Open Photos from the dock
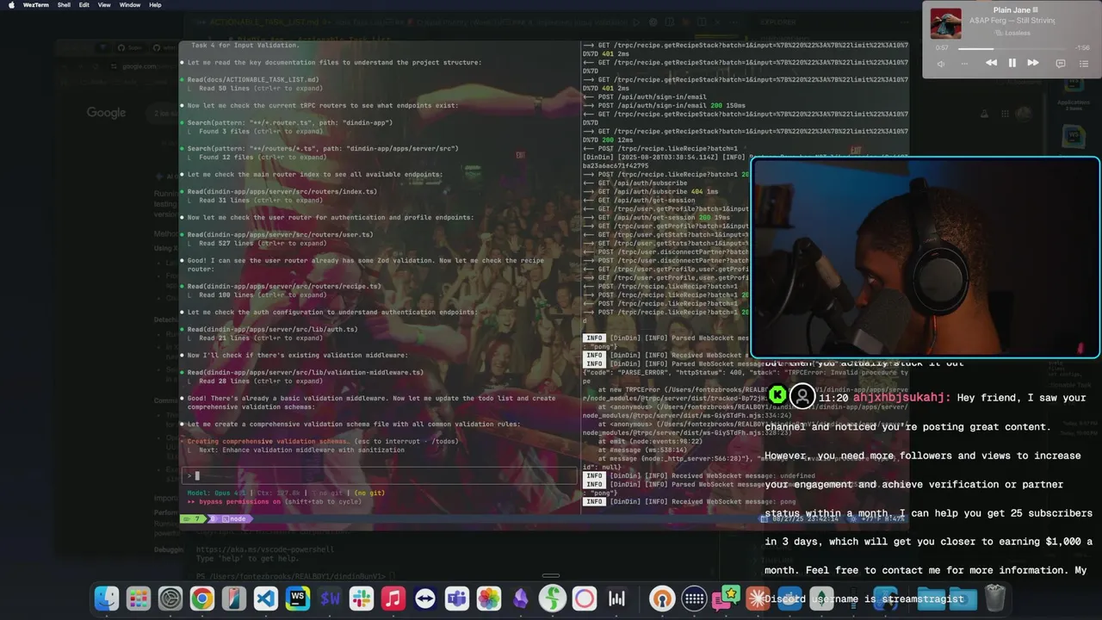The height and width of the screenshot is (620, 1102). pyautogui.click(x=489, y=598)
